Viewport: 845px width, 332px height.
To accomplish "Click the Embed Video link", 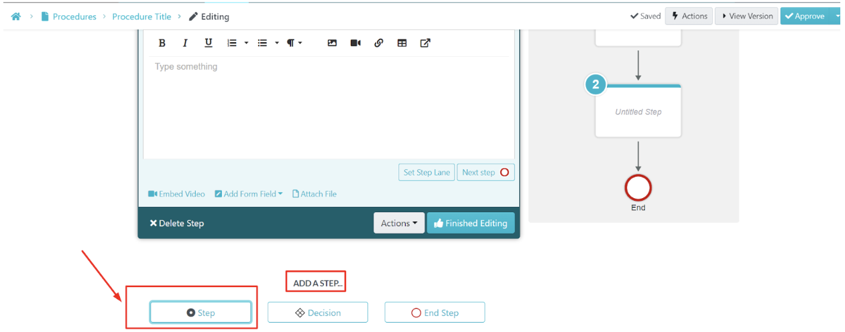I will [x=176, y=194].
